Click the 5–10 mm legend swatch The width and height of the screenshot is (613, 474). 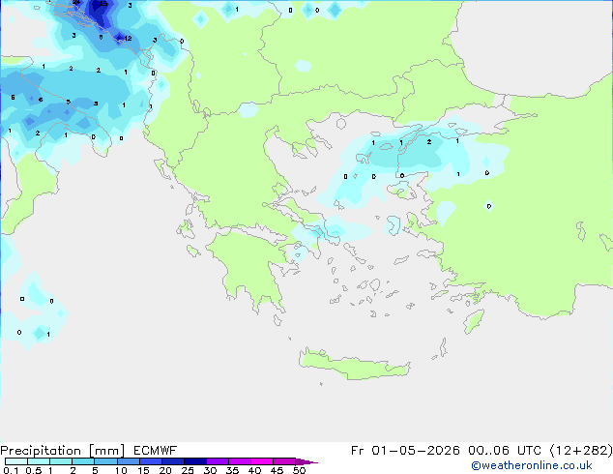[x=105, y=461]
